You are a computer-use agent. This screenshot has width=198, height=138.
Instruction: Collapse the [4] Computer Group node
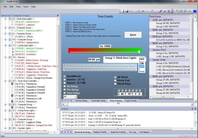pos(5,28)
